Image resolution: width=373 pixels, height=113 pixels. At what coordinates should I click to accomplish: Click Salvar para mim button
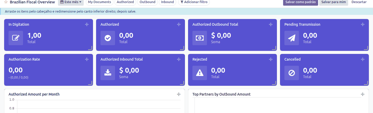coord(334,2)
